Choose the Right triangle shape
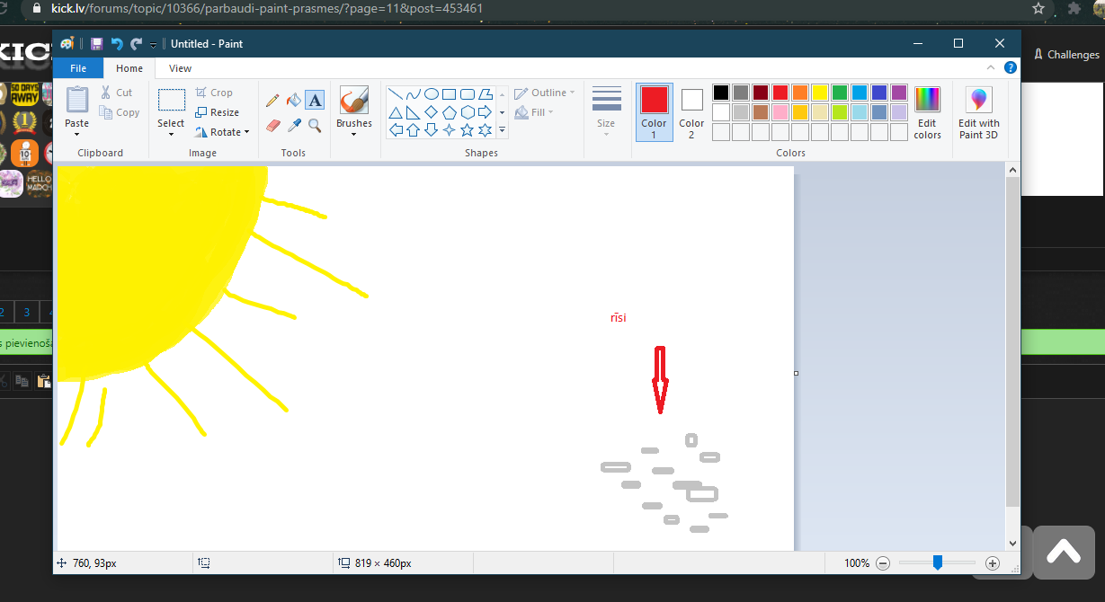 click(x=413, y=112)
